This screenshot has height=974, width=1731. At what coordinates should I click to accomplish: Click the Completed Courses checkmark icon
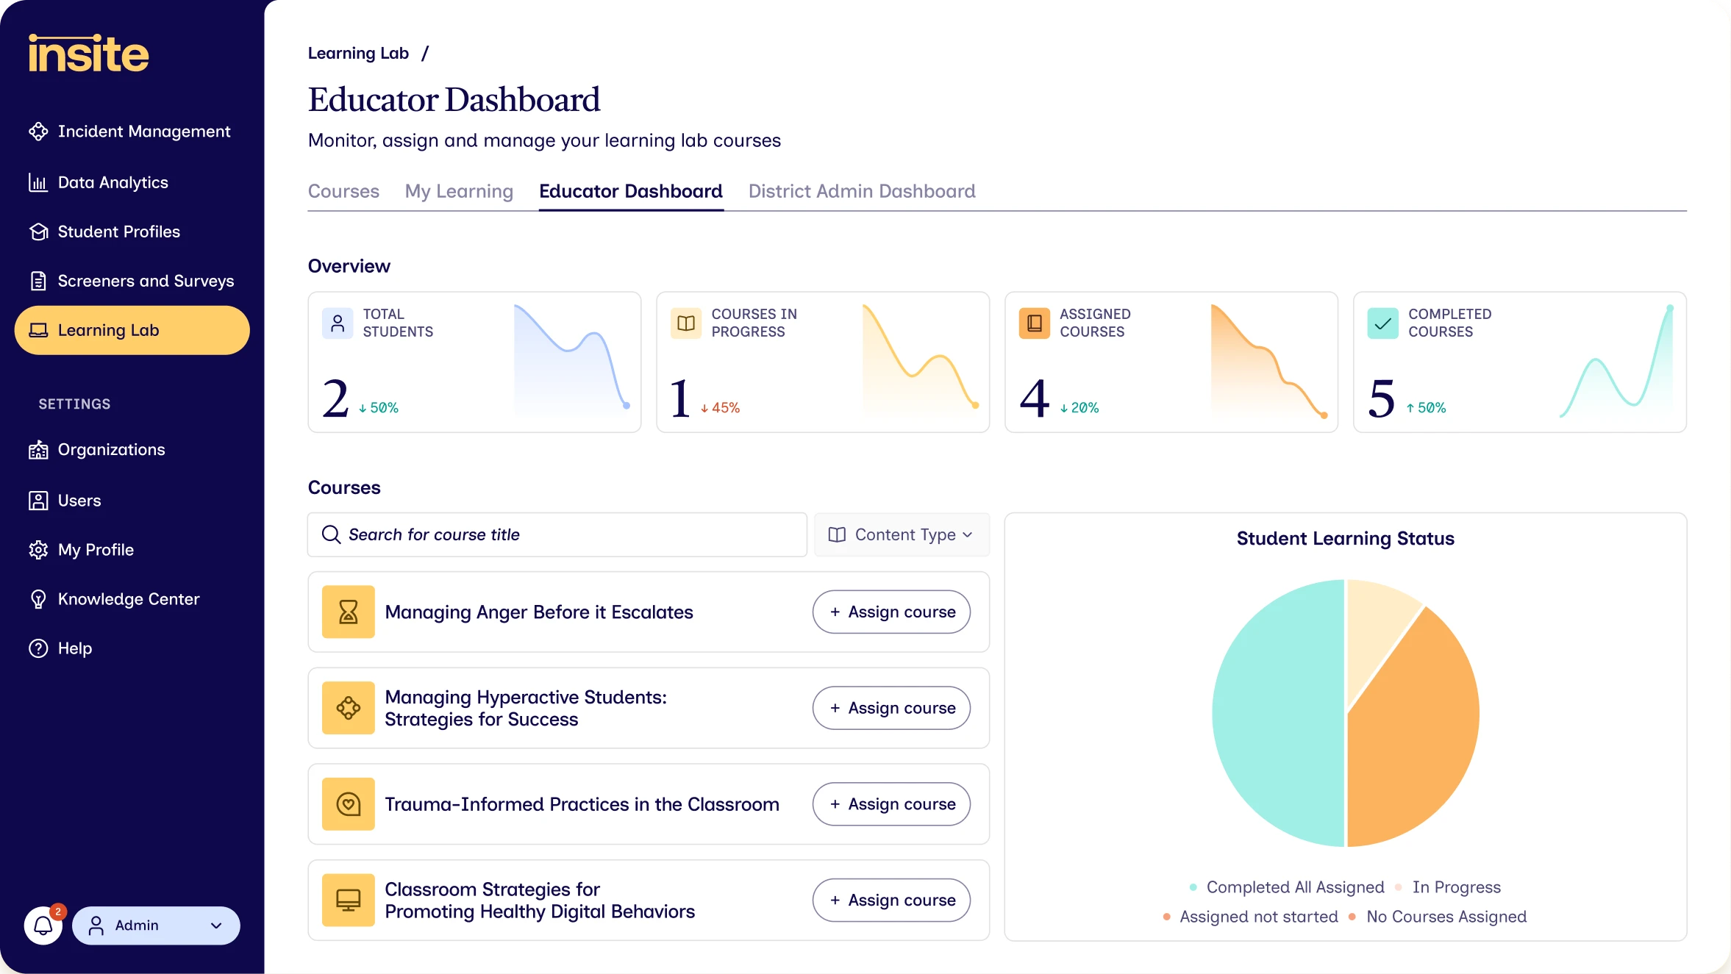[x=1383, y=323]
